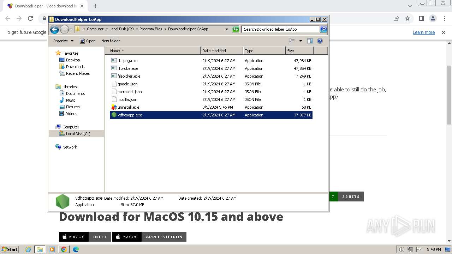Select microsoft.json file
This screenshot has height=254, width=452.
pos(211,92)
